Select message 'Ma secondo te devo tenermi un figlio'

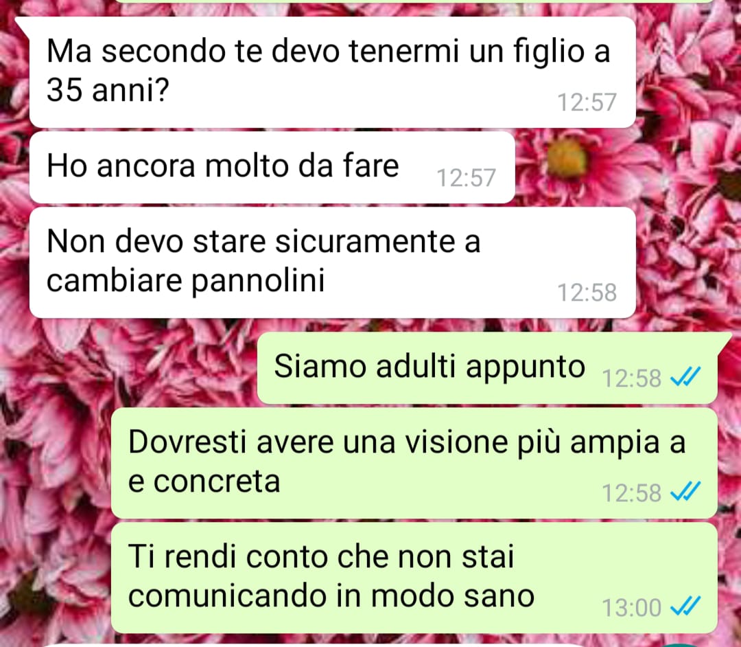click(x=332, y=72)
